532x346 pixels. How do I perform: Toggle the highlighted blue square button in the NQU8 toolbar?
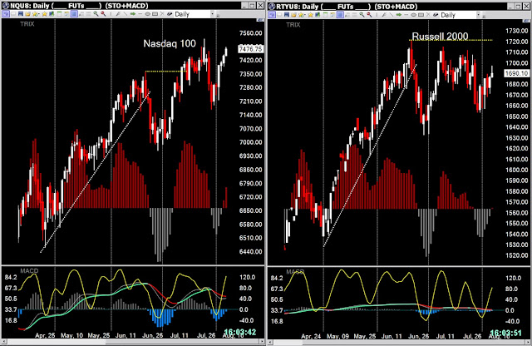coord(74,14)
